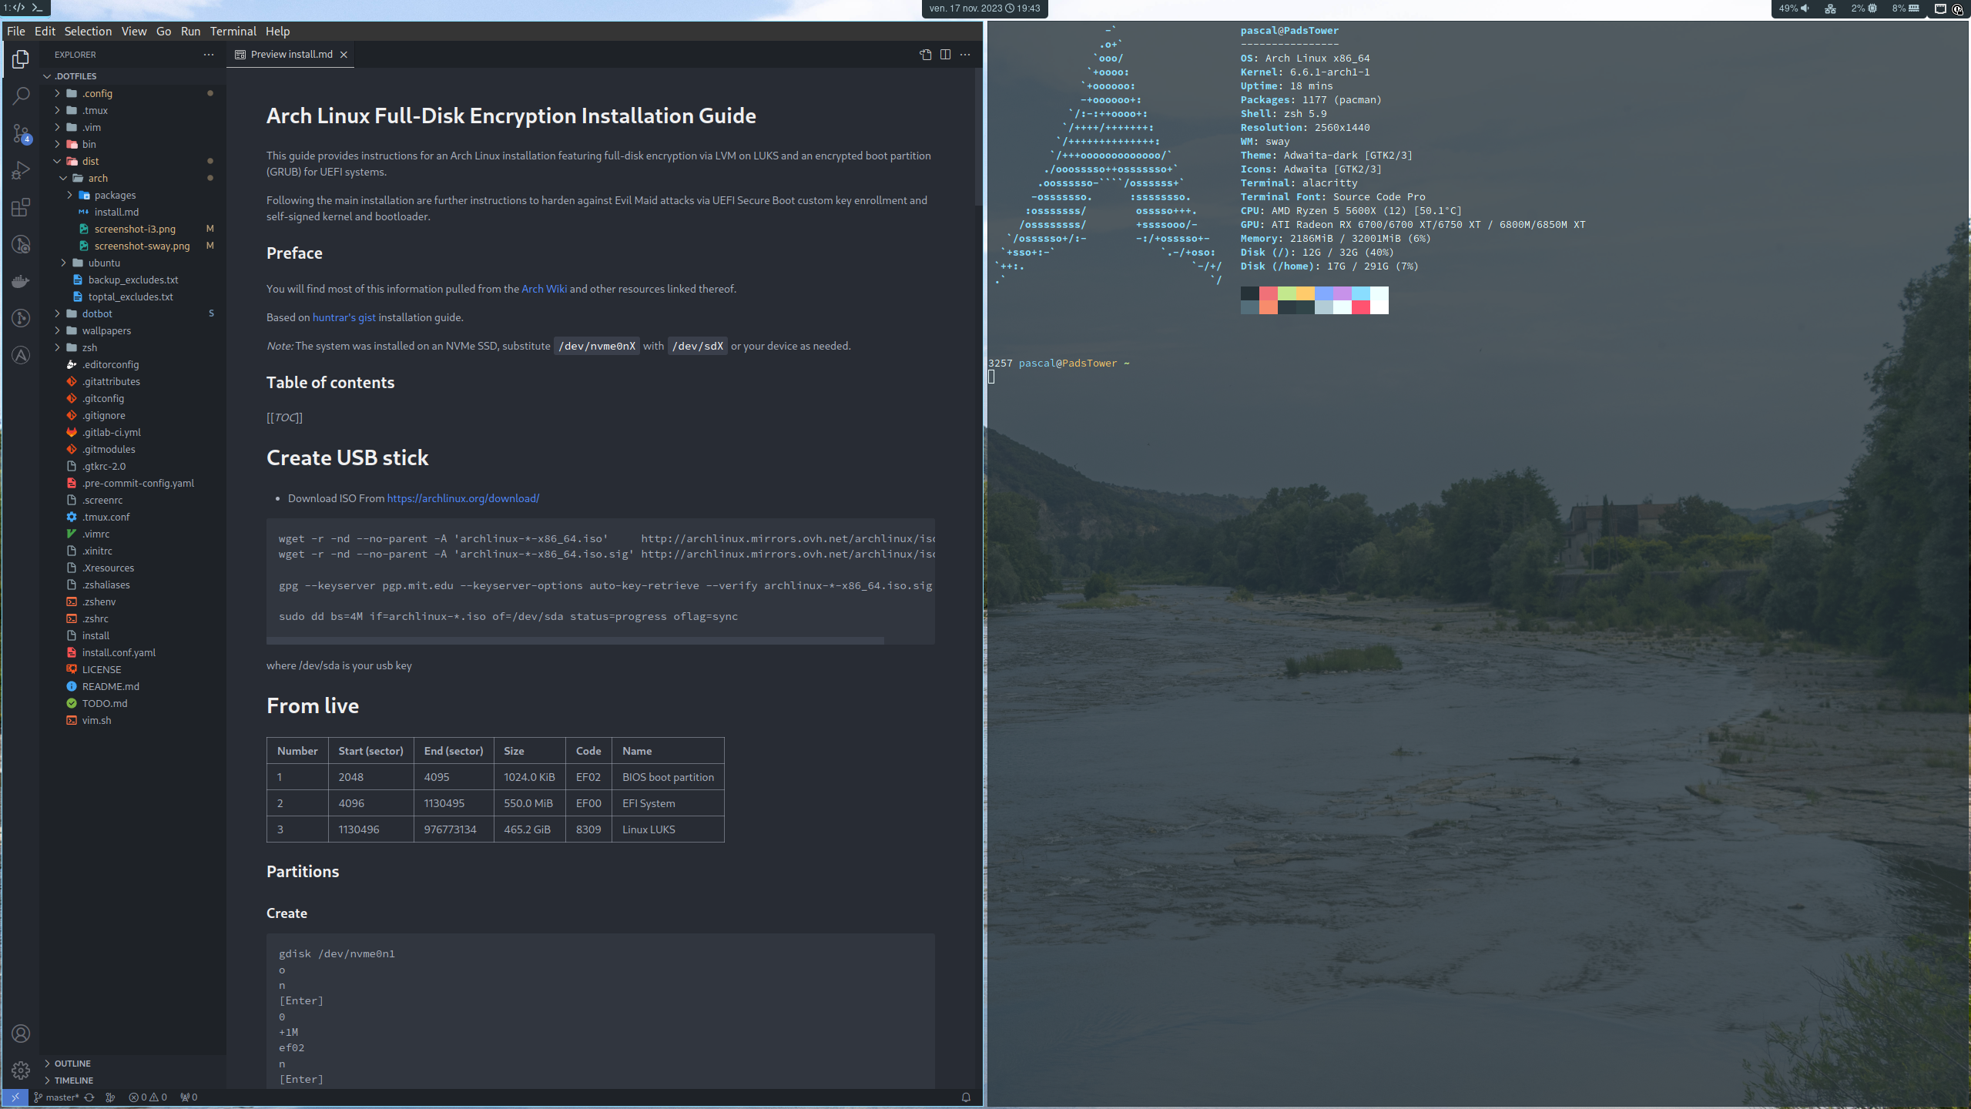The image size is (1971, 1109).
Task: Open the Run and Debug view
Action: pos(21,169)
